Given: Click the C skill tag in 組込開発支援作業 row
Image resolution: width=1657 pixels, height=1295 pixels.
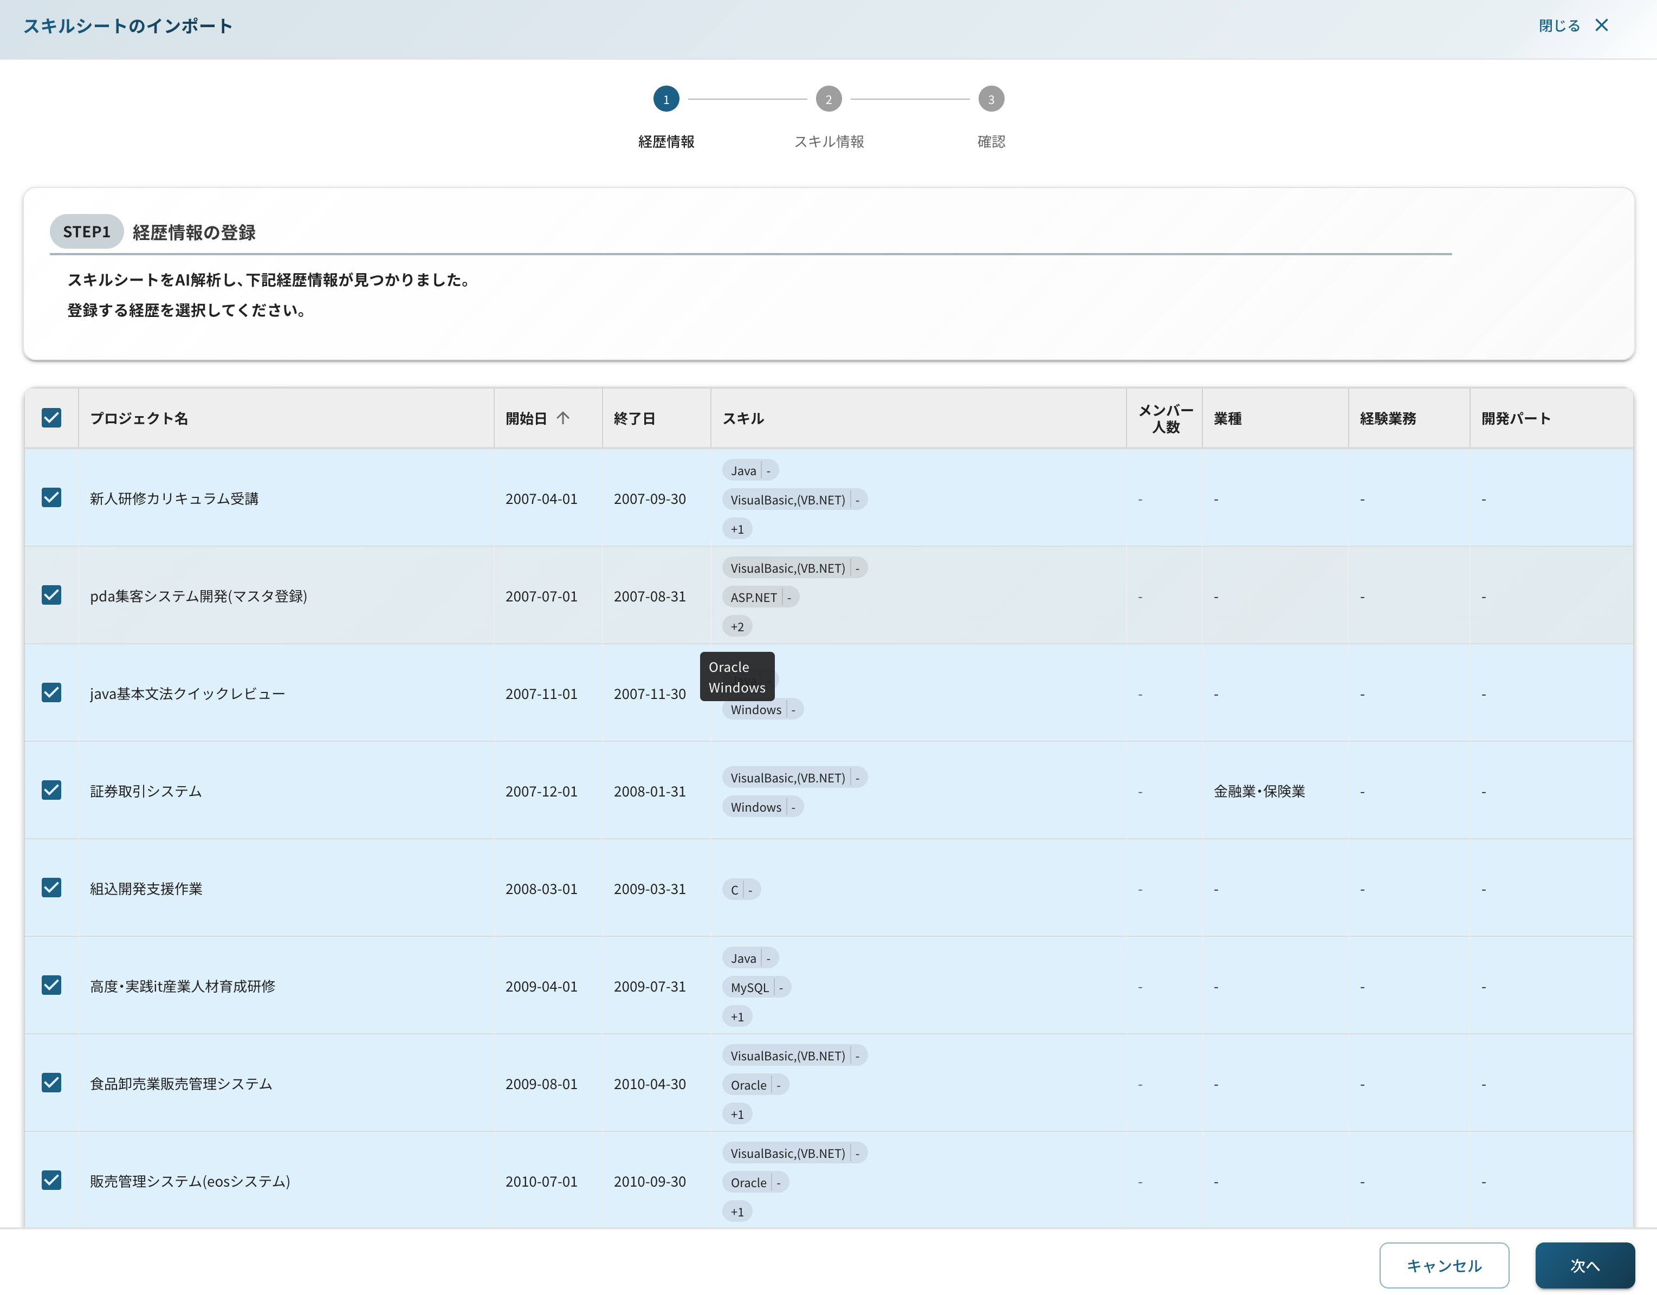Looking at the screenshot, I should point(734,890).
